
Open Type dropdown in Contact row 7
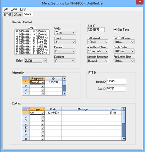point(43,135)
